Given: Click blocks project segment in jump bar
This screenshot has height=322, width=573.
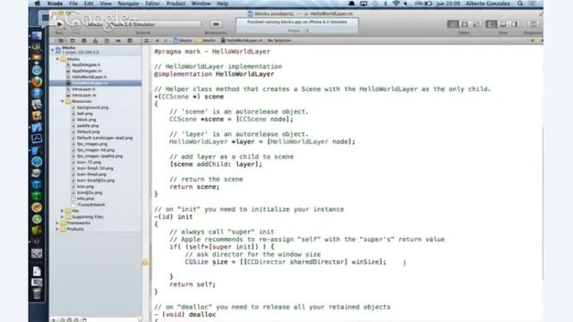Looking at the screenshot, I should [x=183, y=40].
